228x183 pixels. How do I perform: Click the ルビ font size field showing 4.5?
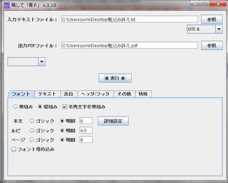86,130
